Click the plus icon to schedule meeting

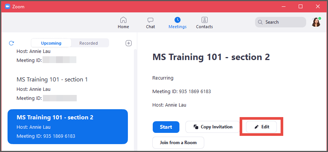[129, 43]
